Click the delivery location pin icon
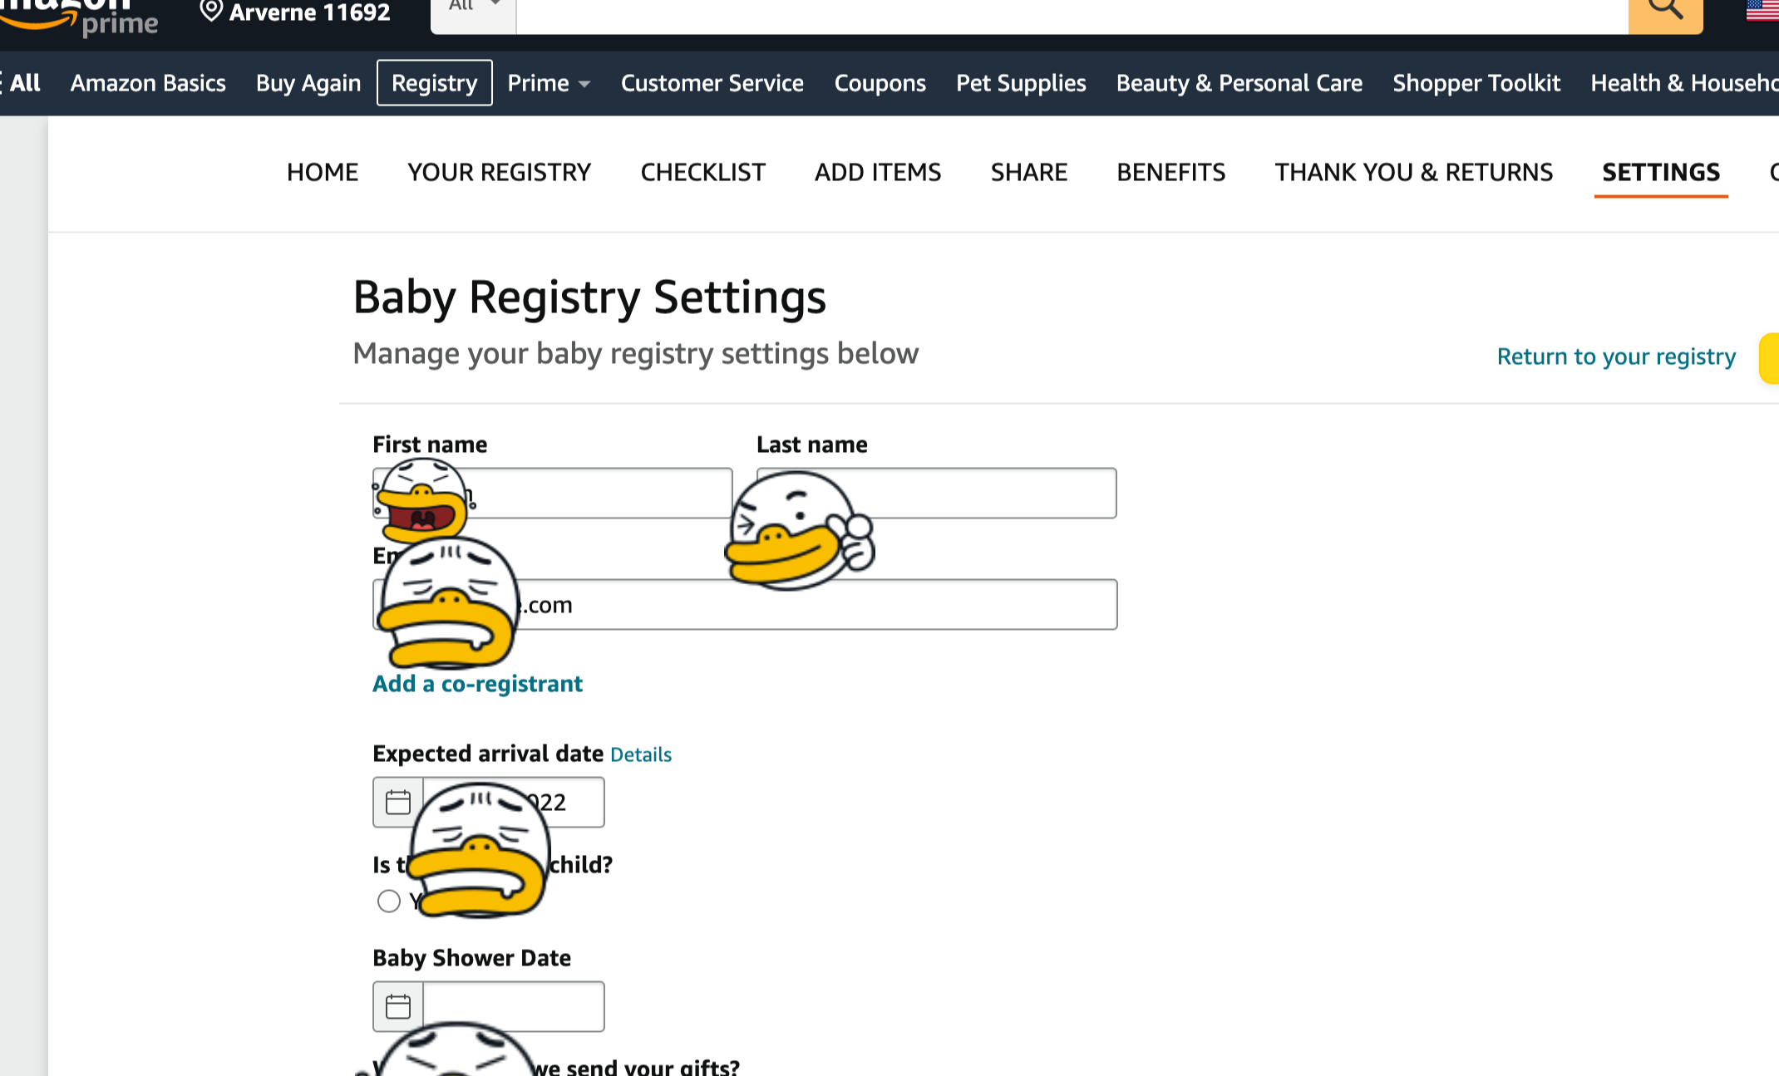1779x1076 pixels. click(211, 11)
